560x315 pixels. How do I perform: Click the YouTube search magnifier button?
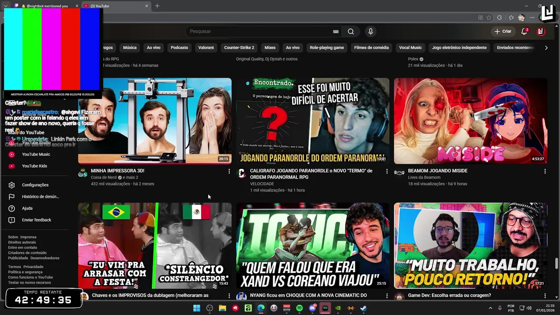click(x=351, y=31)
